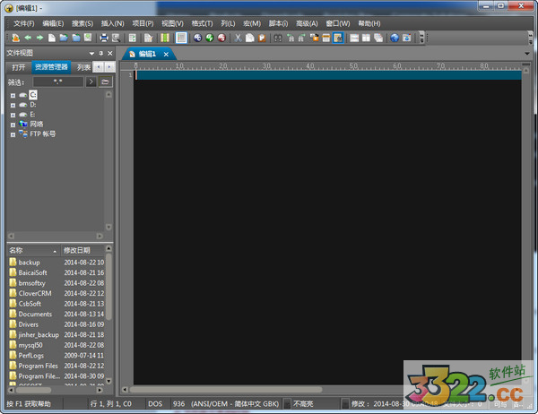Open the 格式(T) menu
The width and height of the screenshot is (538, 414).
pyautogui.click(x=201, y=22)
